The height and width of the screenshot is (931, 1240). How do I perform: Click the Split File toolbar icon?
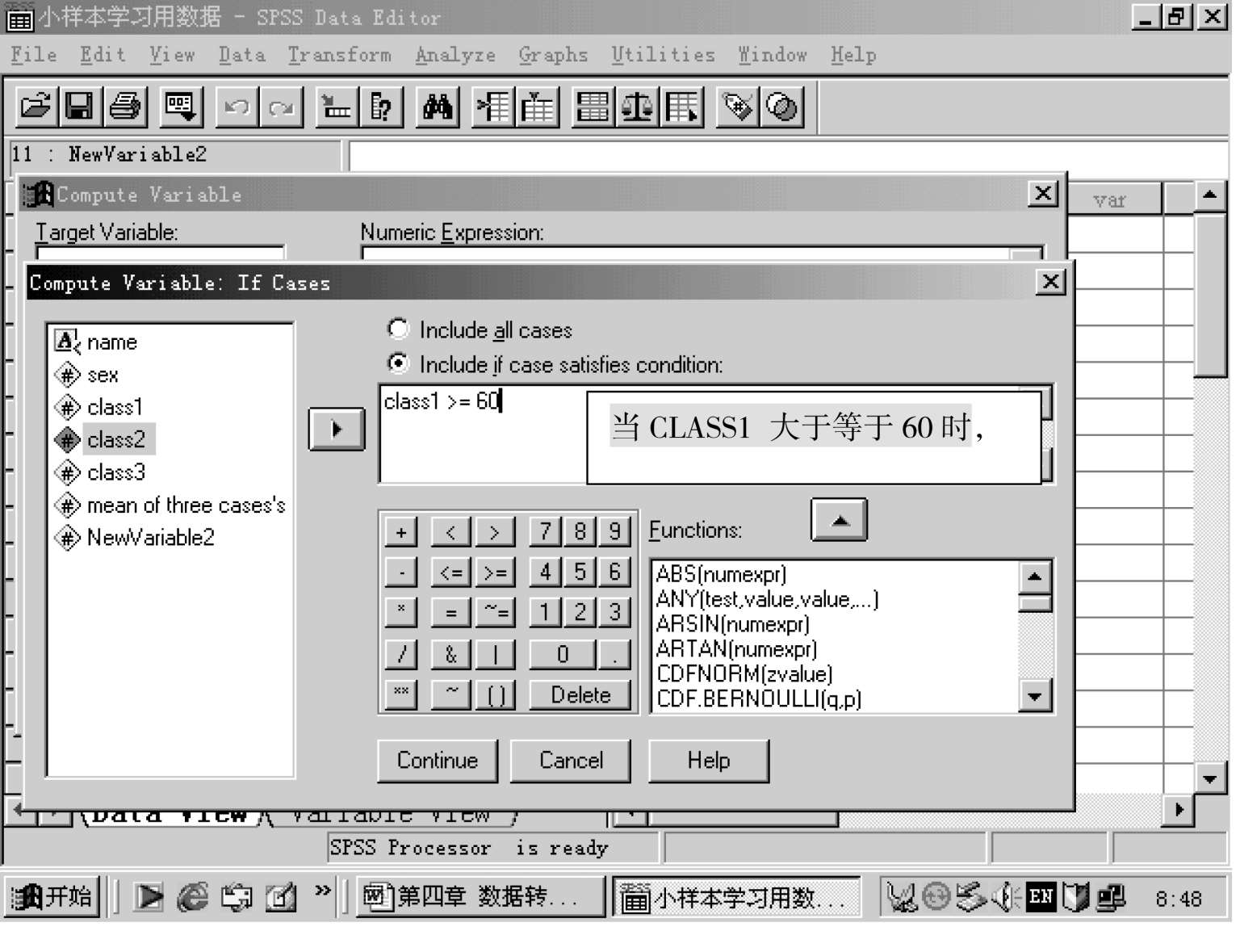click(593, 107)
